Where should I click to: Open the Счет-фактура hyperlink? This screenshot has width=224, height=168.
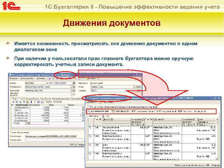[51, 136]
